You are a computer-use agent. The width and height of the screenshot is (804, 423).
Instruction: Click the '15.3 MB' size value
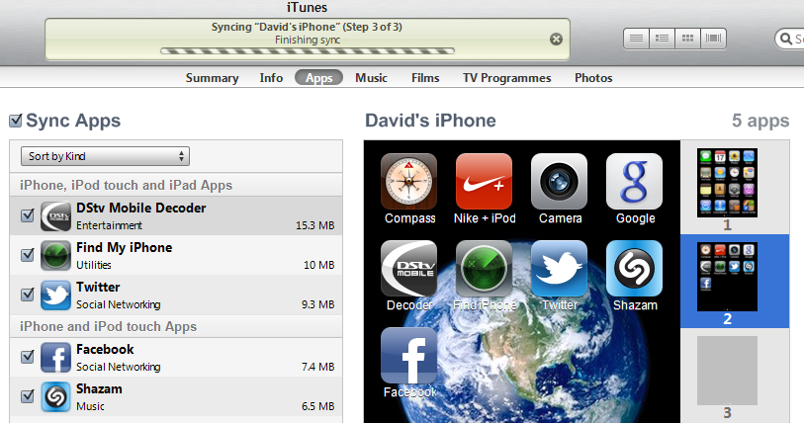point(314,225)
